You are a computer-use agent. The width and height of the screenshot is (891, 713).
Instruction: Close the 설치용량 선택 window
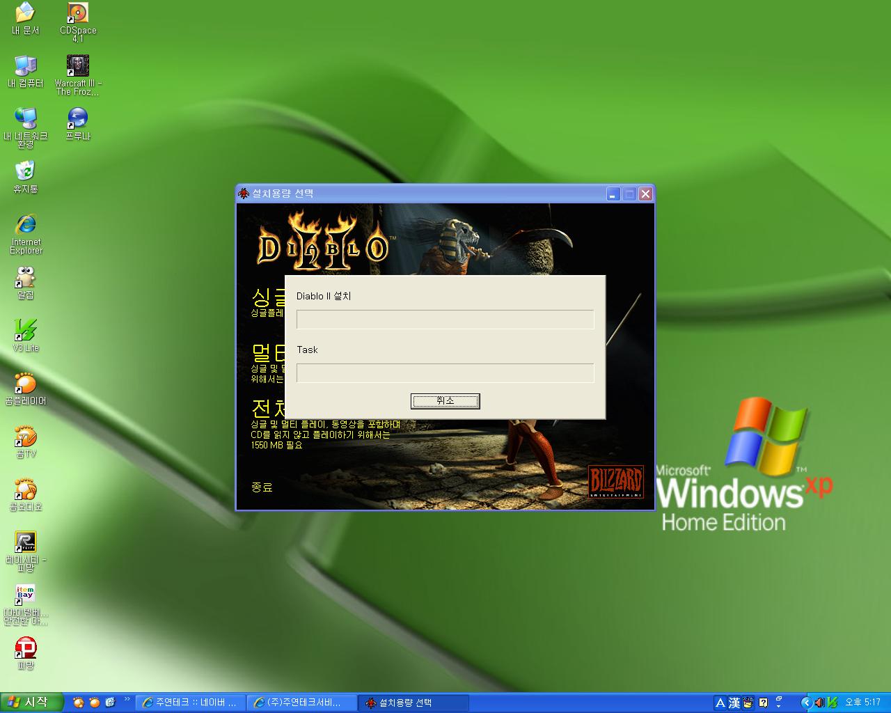645,194
